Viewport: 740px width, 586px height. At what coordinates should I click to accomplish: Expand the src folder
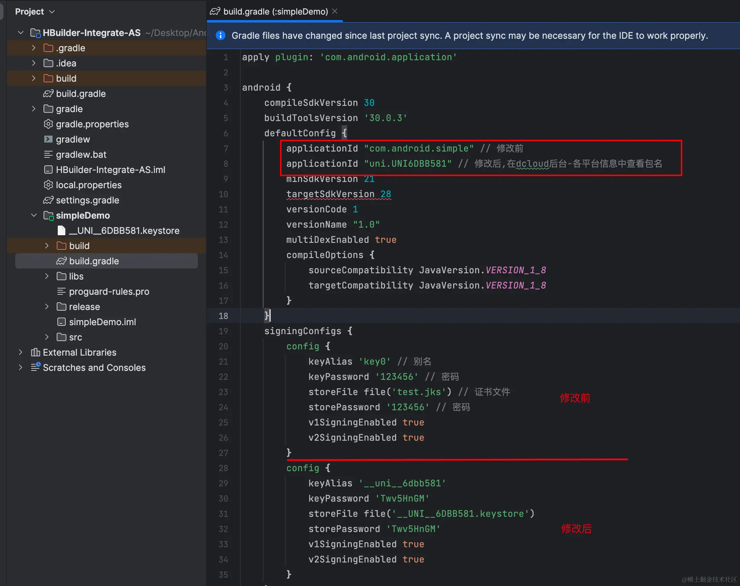[47, 337]
